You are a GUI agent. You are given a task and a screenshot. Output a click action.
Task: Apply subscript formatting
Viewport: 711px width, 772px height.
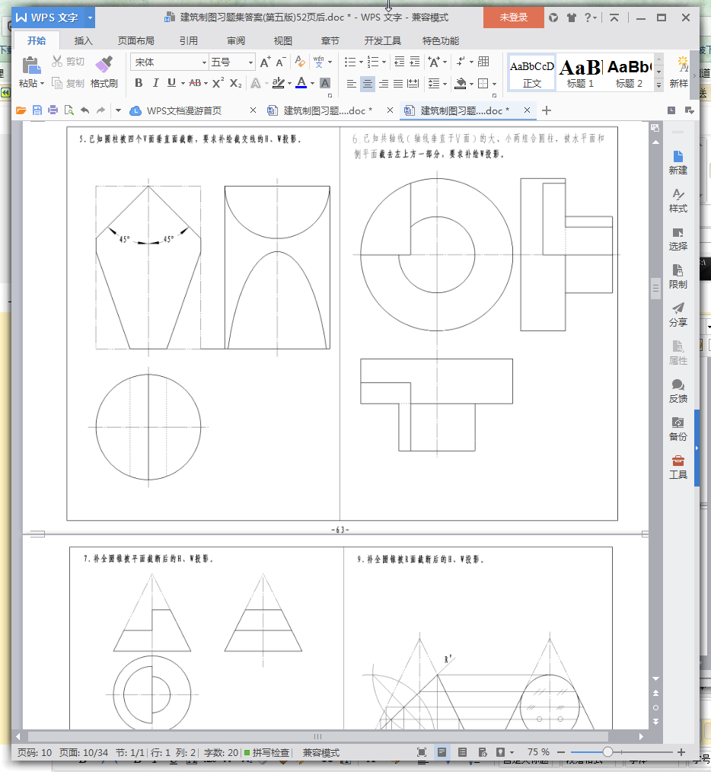point(235,83)
